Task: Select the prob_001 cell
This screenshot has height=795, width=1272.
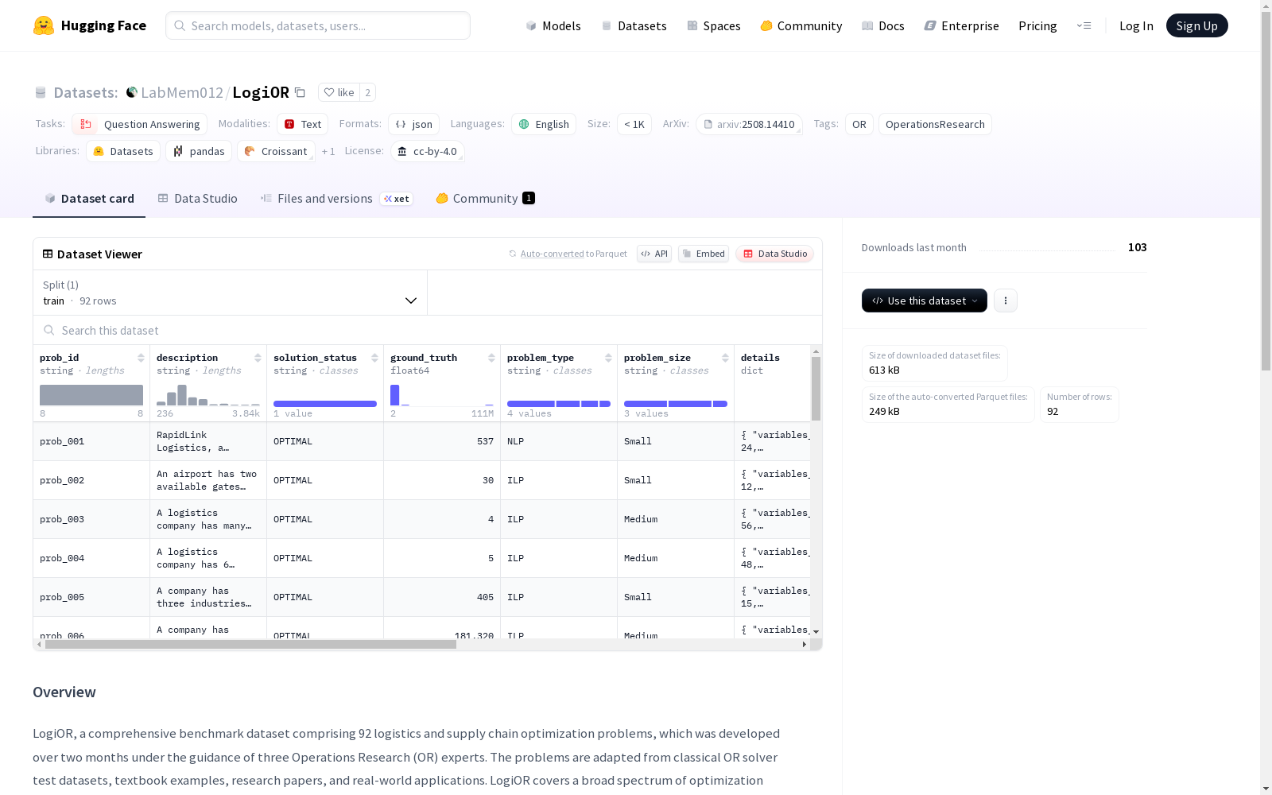Action: tap(91, 441)
